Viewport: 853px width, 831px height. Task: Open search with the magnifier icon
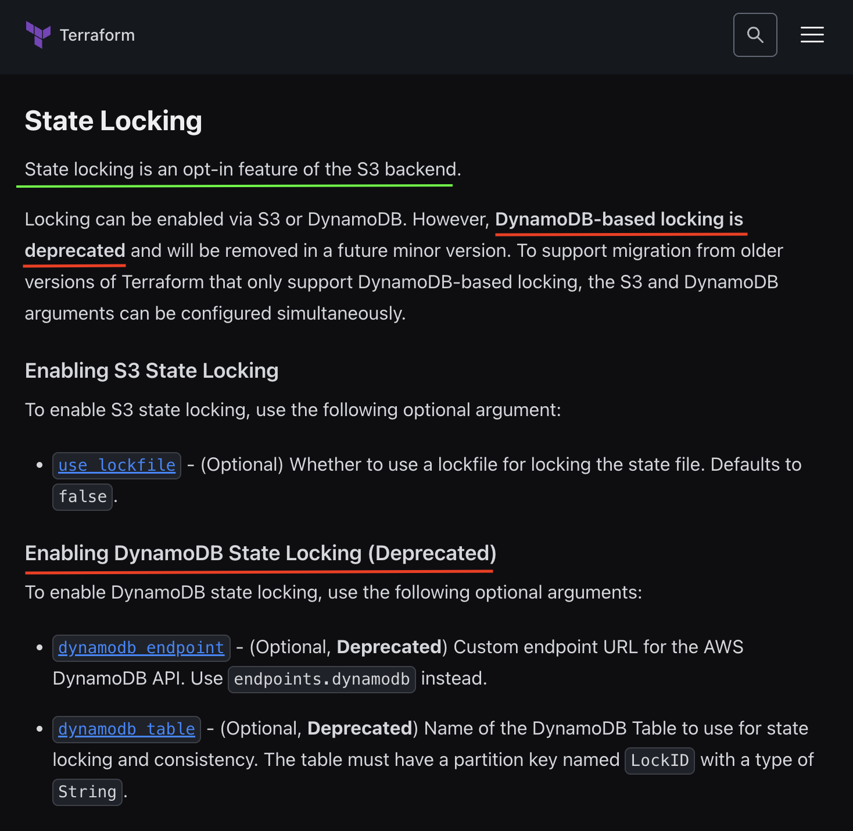point(755,35)
